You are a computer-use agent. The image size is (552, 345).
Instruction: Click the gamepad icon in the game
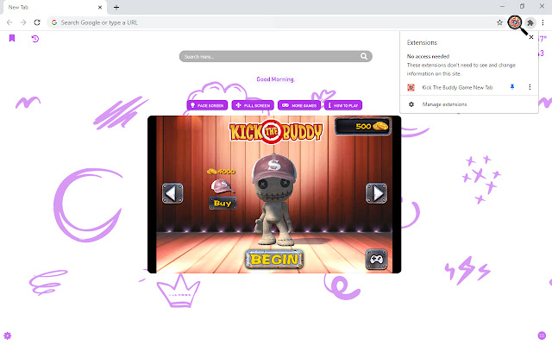click(x=376, y=260)
